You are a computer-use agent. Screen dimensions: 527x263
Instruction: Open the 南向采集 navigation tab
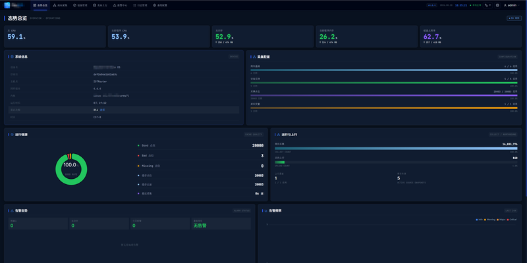pyautogui.click(x=60, y=5)
